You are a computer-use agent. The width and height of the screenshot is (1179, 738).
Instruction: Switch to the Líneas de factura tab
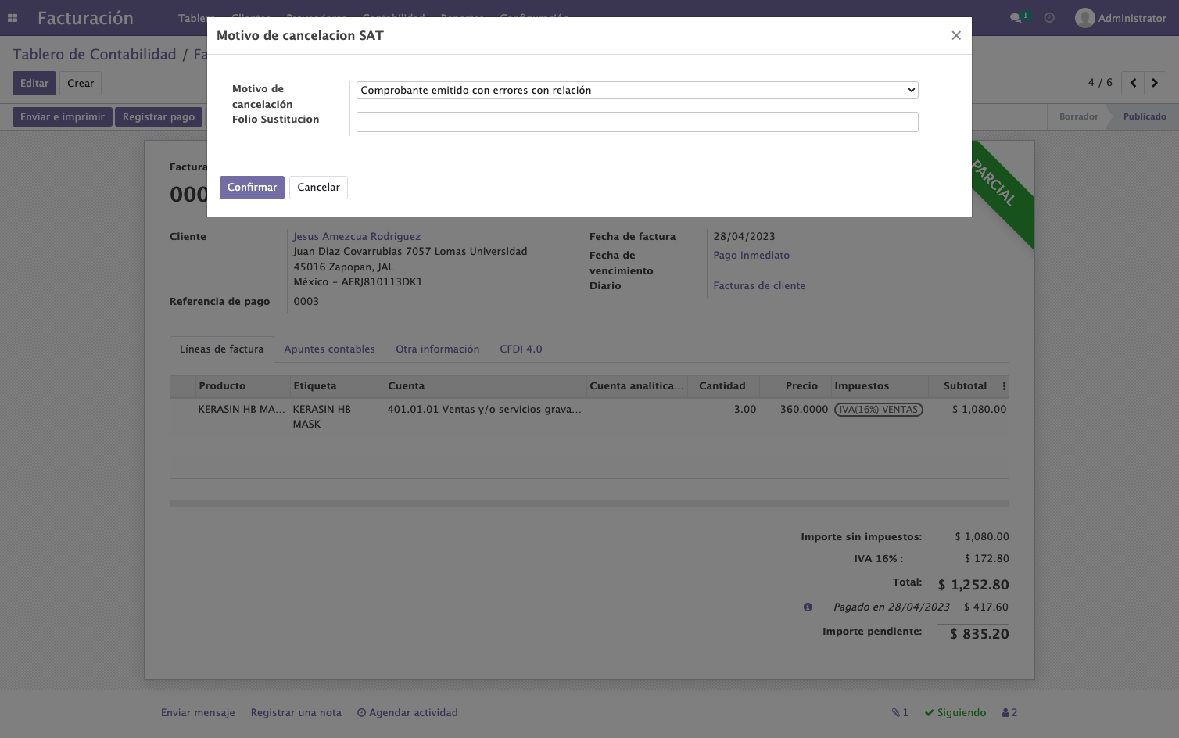coord(222,349)
